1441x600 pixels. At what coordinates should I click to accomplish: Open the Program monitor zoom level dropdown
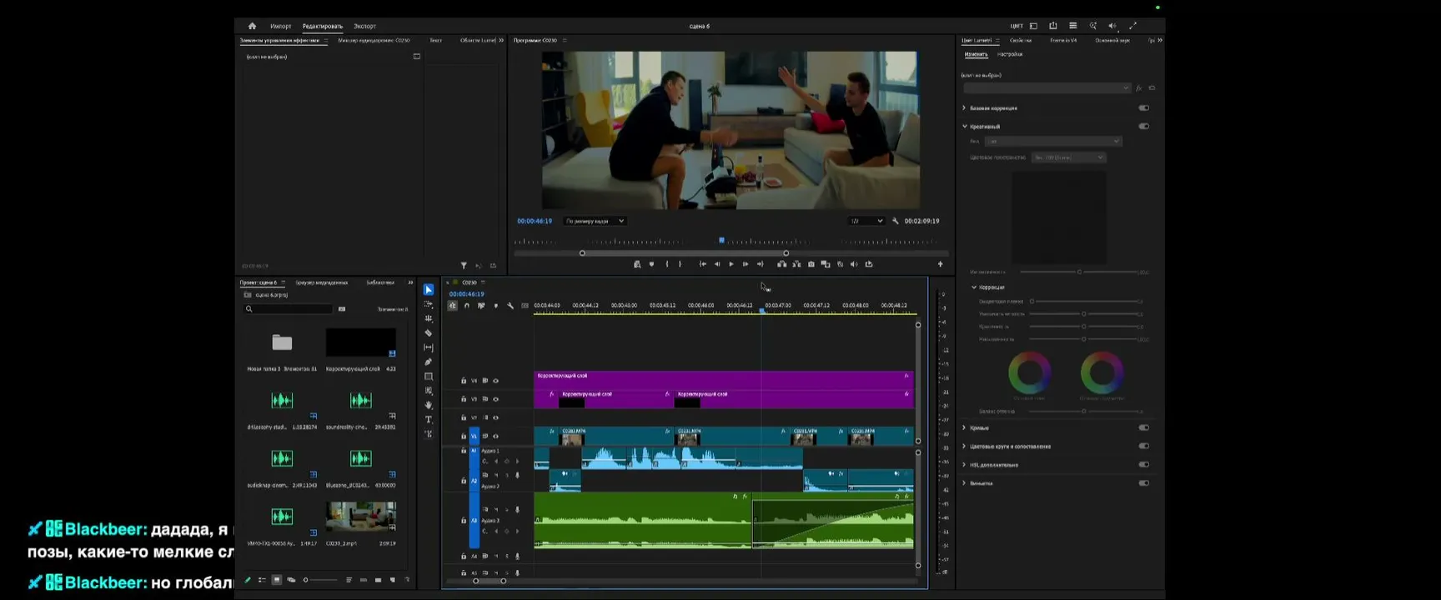(x=595, y=221)
